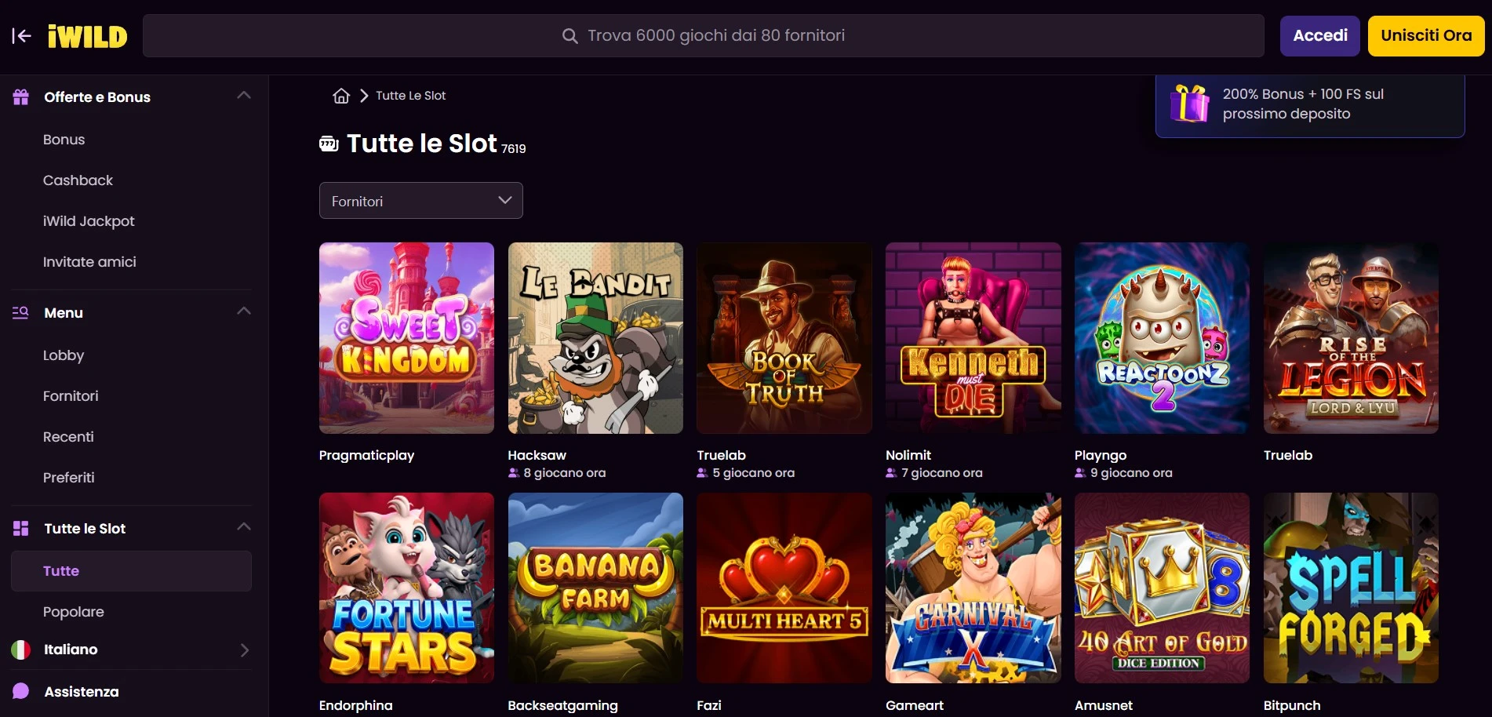Open the Sweet Kingdom game thumbnail
This screenshot has width=1492, height=717.
[x=406, y=338]
